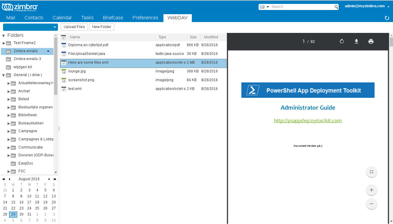Viewport: 393px width, 224px height.
Task: Click icon of Here are some files.eml
Action: (63, 63)
